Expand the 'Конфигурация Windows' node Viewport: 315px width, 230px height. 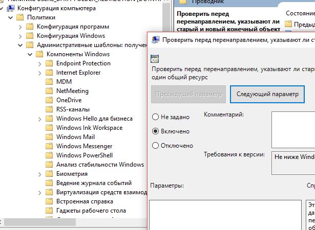click(20, 36)
